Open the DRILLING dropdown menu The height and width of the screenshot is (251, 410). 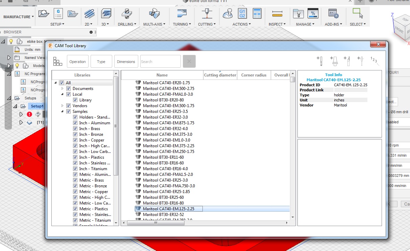(x=127, y=24)
